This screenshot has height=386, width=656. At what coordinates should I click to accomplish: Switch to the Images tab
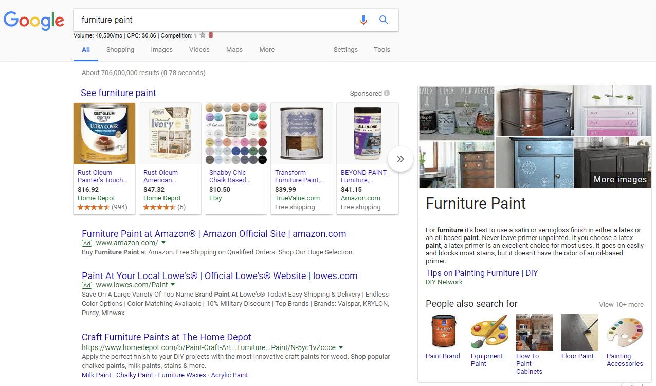[161, 49]
